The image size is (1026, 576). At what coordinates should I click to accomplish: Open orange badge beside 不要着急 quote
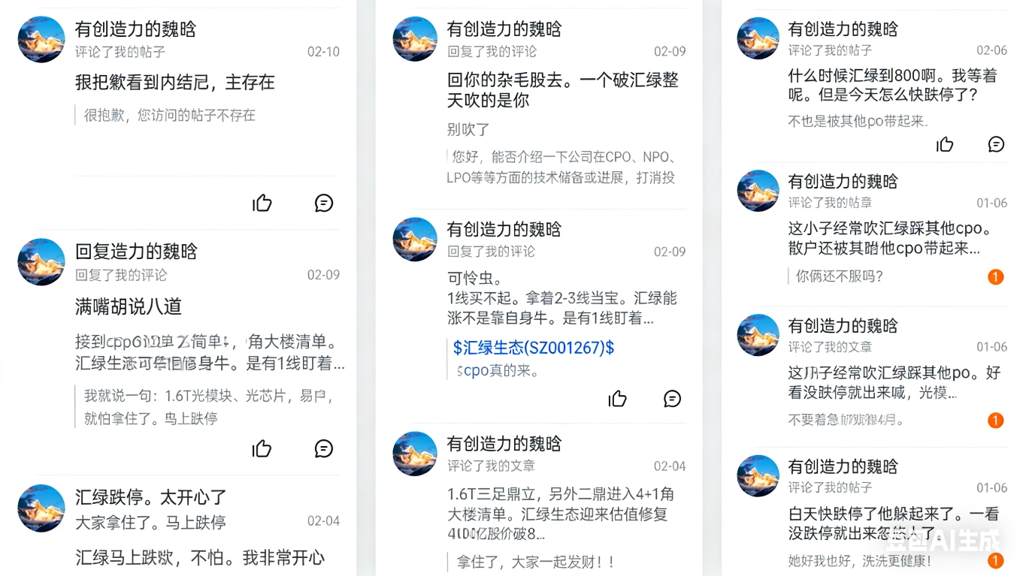(x=995, y=421)
